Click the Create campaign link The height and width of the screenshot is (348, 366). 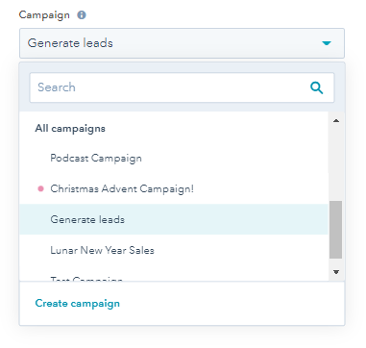[78, 303]
